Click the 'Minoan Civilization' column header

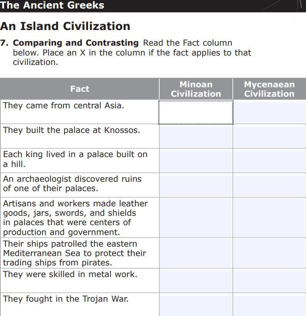tap(195, 89)
